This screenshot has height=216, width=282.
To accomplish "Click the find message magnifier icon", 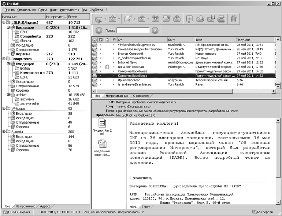I will point(200,19).
